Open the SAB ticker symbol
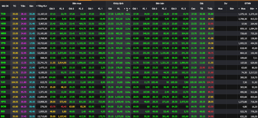Image resolution: width=258 pixels, height=118 pixels. tap(3, 58)
